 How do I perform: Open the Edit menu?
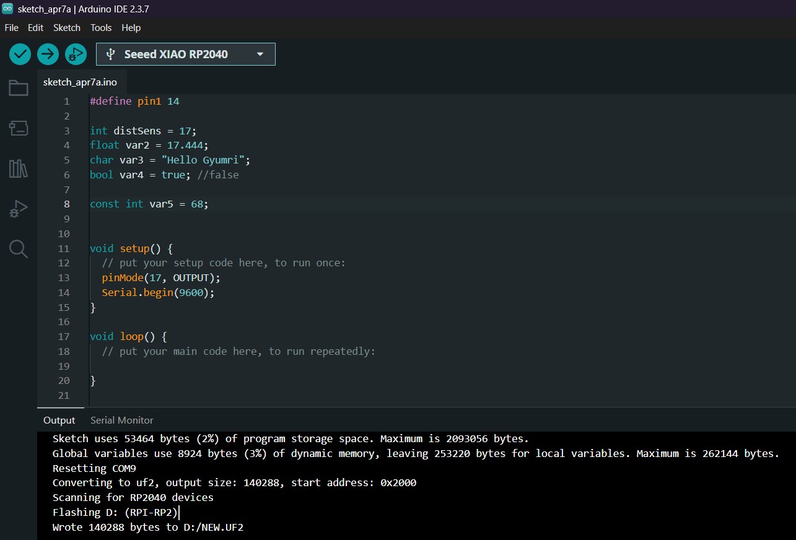click(35, 28)
